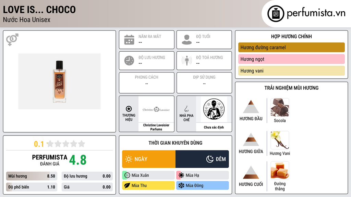Click the Thời gian khuyên dùng heading
Image resolution: width=351 pixels, height=197 pixels.
pyautogui.click(x=175, y=143)
